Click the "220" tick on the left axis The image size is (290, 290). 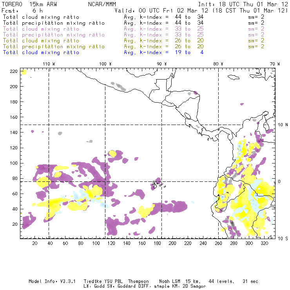[x=14, y=71]
